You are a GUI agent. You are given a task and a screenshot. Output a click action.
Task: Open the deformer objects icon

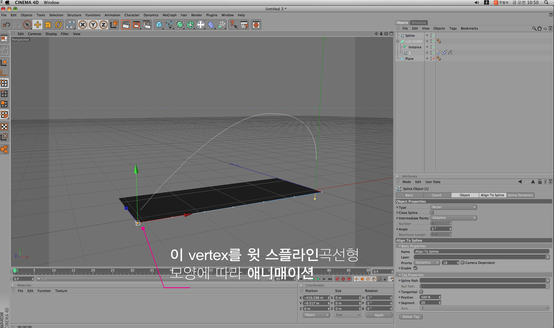(211, 25)
